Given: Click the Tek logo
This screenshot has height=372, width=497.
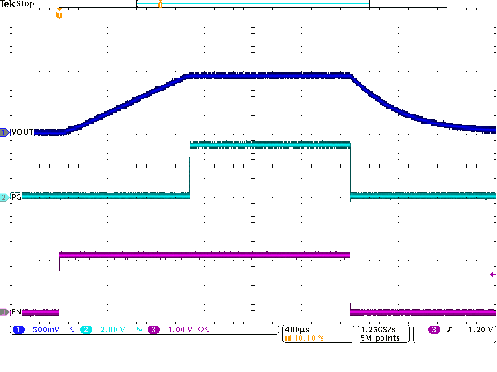Looking at the screenshot, I should tap(8, 4).
